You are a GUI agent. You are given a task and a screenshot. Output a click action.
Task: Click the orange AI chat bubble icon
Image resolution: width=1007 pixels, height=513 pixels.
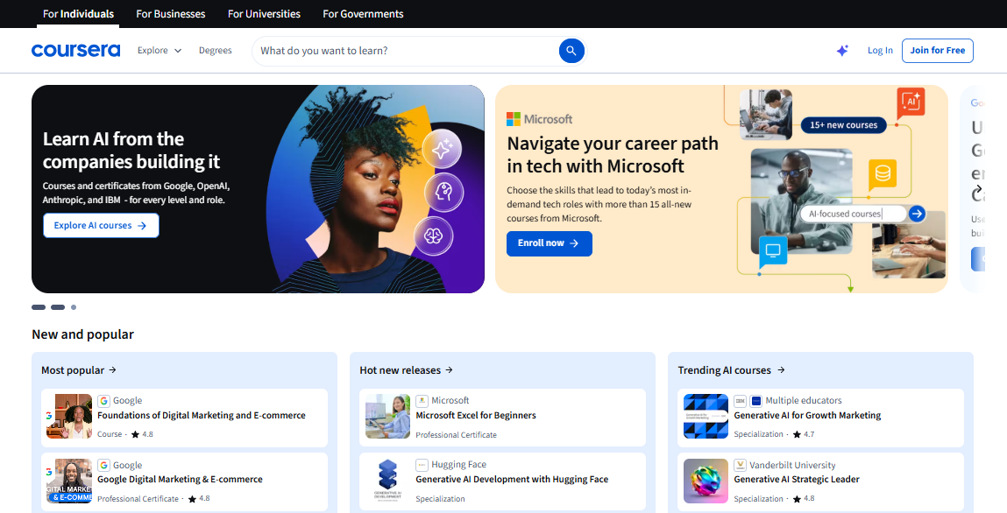coord(911,102)
